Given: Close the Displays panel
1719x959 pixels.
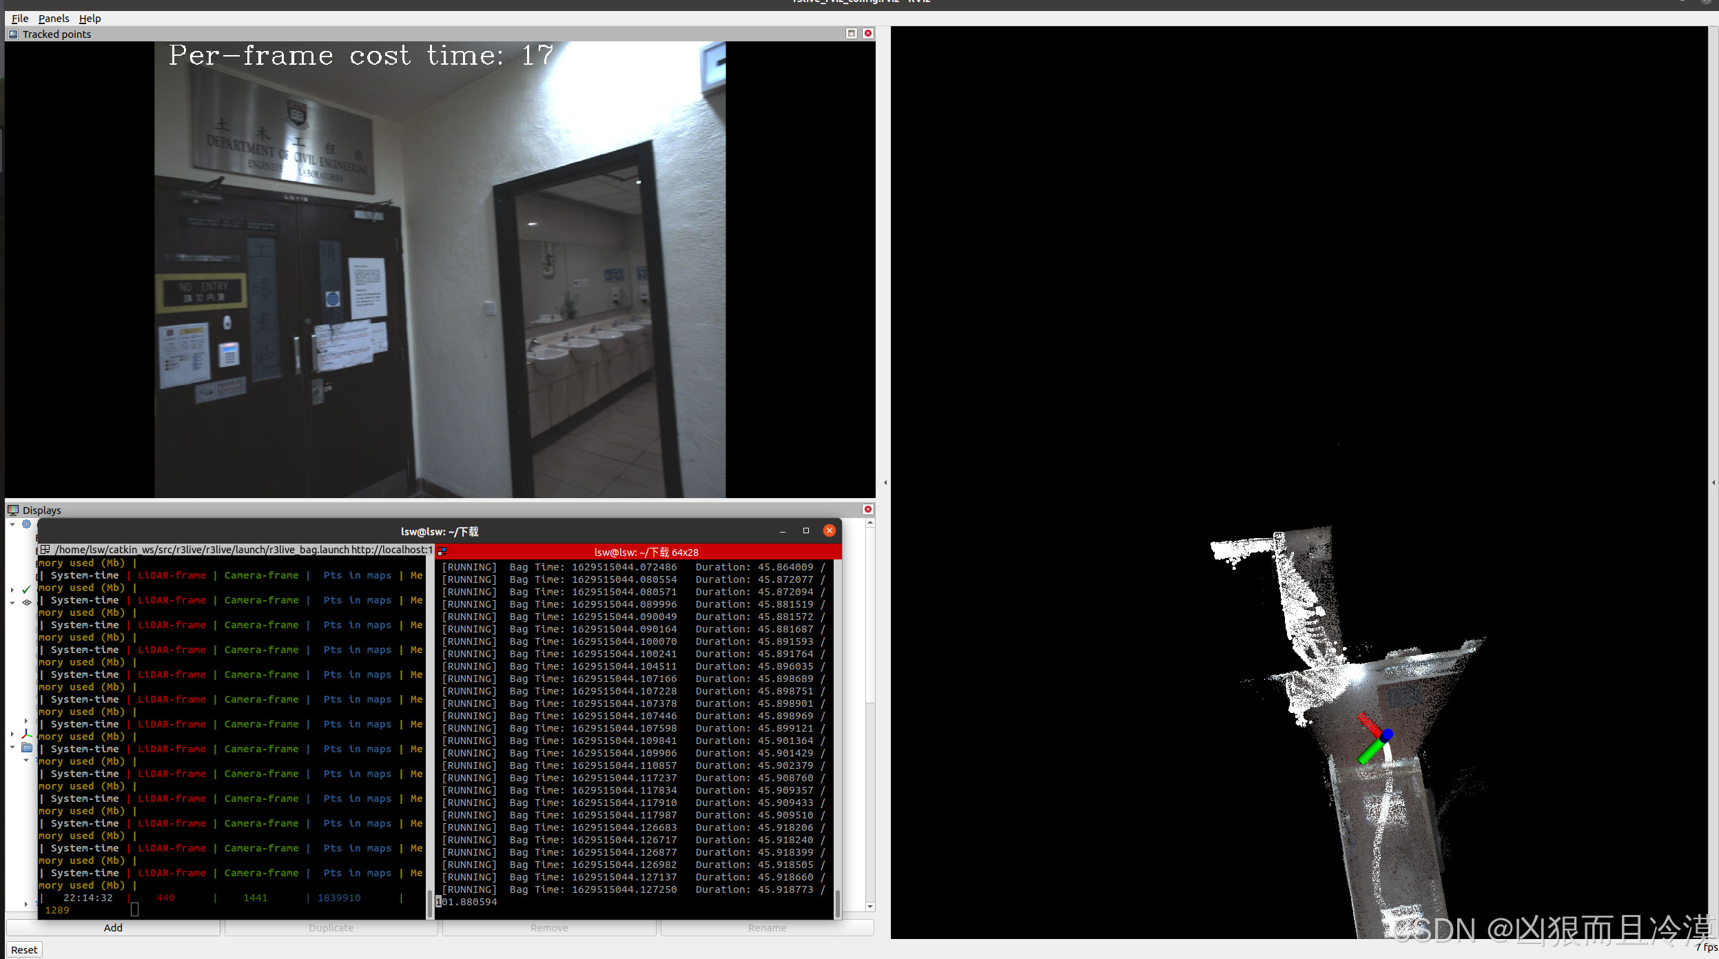Looking at the screenshot, I should coord(868,509).
